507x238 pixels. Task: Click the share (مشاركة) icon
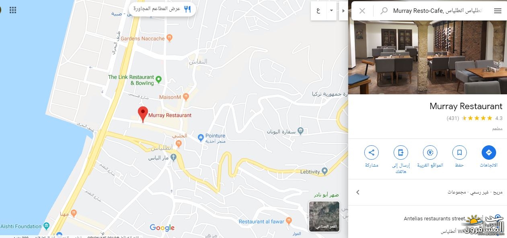point(371,153)
